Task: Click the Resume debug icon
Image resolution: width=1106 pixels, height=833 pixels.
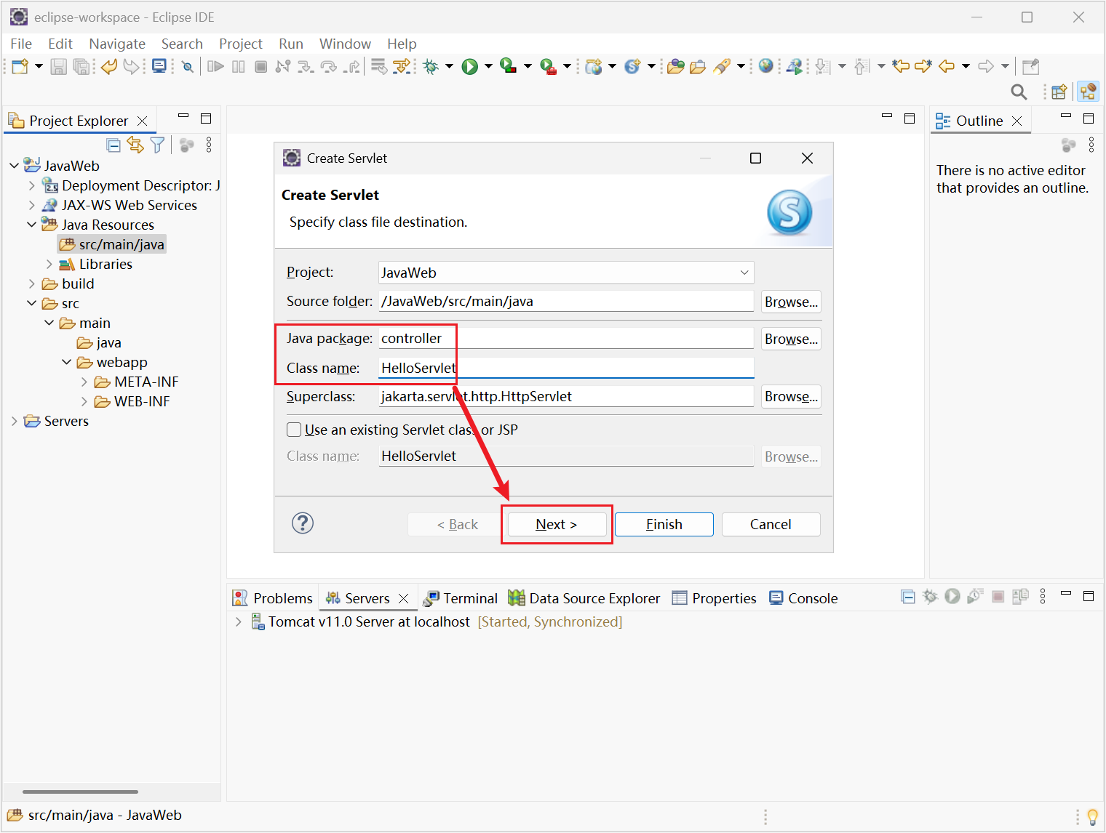Action: tap(215, 67)
